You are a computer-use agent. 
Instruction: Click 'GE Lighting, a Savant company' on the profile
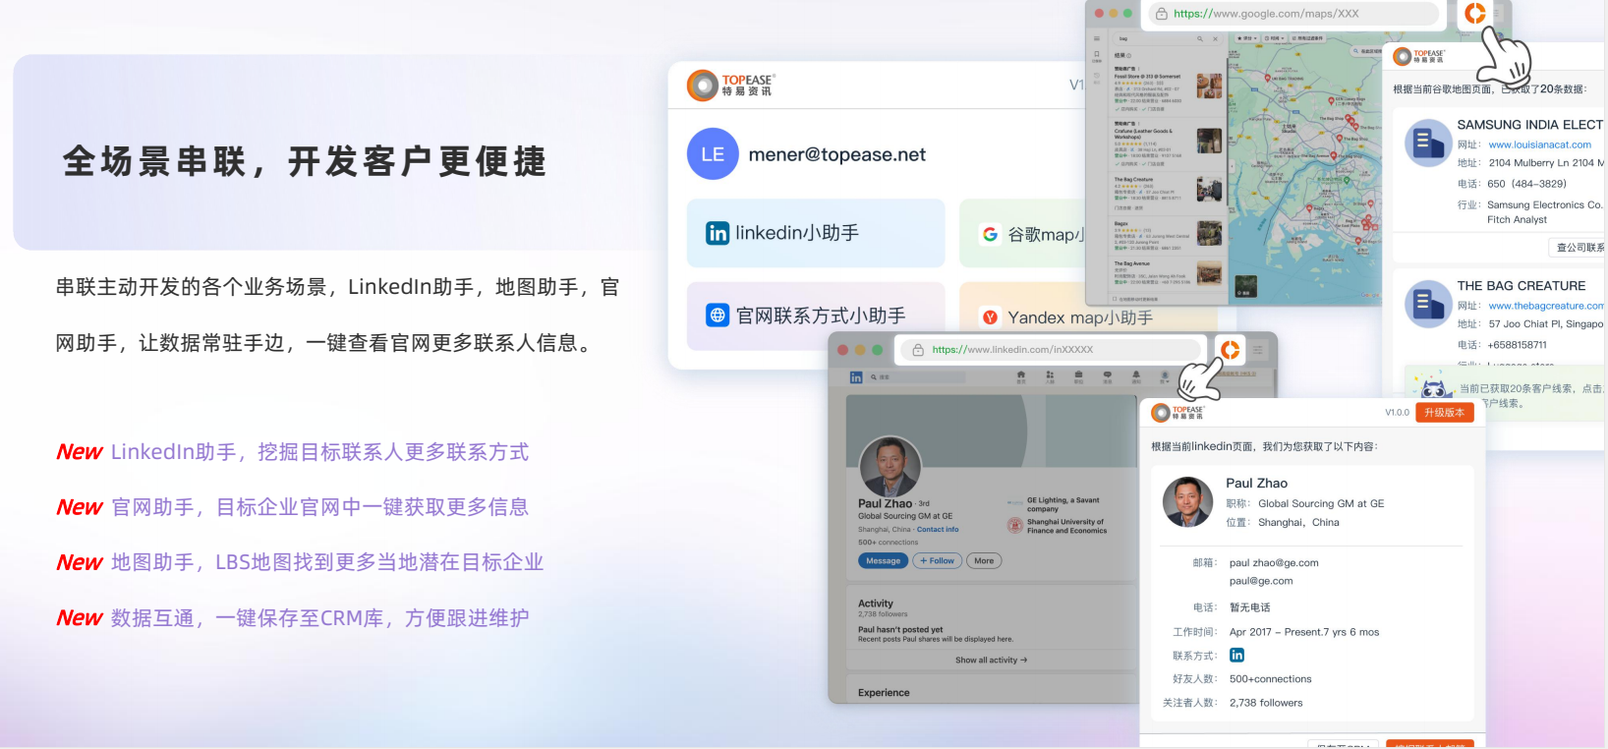1063,504
